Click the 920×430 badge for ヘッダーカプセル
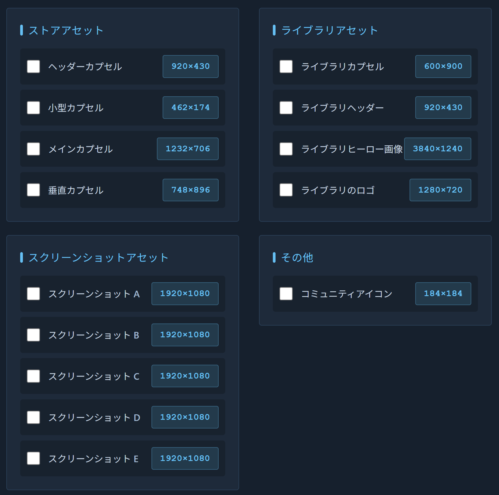Screen dimensions: 499x495 click(x=191, y=67)
